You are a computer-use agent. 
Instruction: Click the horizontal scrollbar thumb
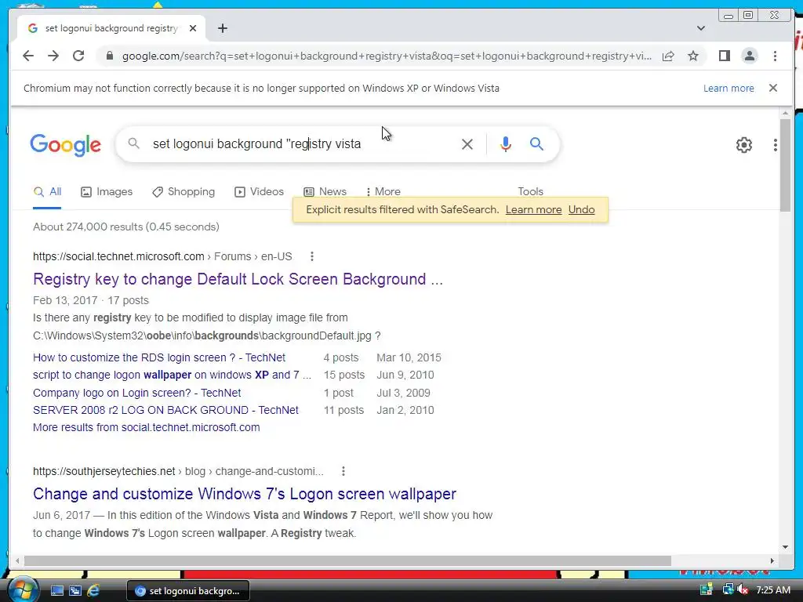347,561
